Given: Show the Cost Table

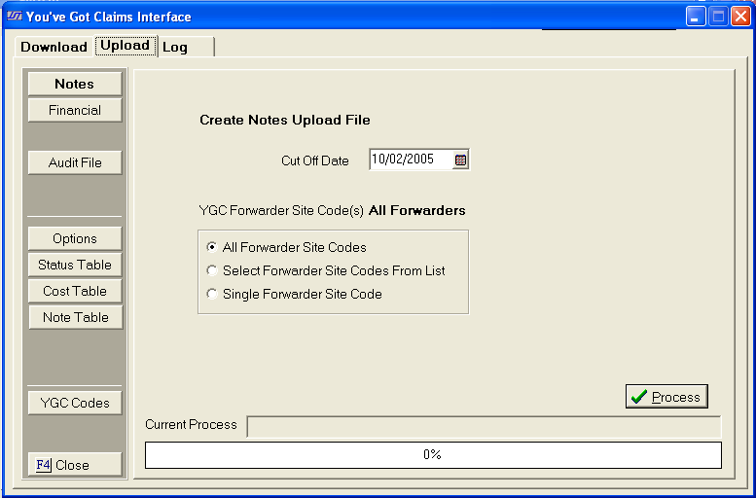Looking at the screenshot, I should pyautogui.click(x=75, y=291).
